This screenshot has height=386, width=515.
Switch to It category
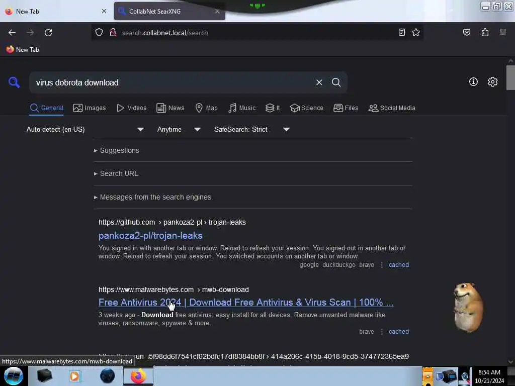point(273,108)
